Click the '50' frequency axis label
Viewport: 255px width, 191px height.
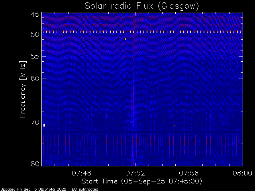(x=35, y=35)
